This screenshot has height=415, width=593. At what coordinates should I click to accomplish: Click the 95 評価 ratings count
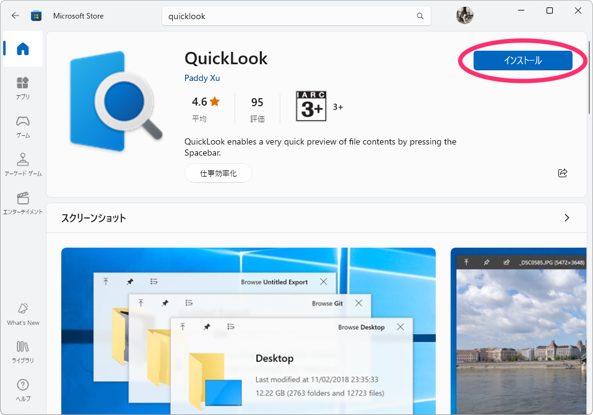coord(257,109)
